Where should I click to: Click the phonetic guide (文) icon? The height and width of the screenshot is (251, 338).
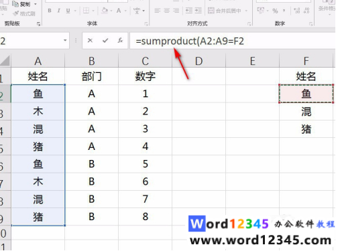coord(137,11)
